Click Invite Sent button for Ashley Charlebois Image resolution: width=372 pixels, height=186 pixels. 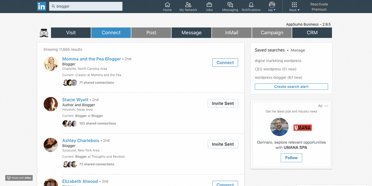[223, 144]
